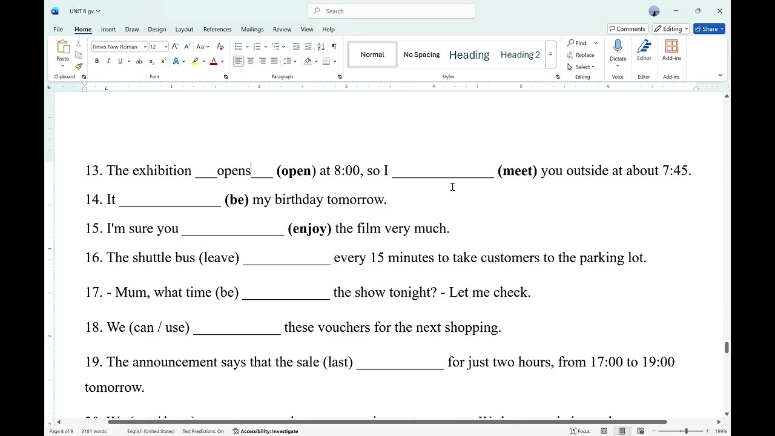Open the File menu

[58, 29]
